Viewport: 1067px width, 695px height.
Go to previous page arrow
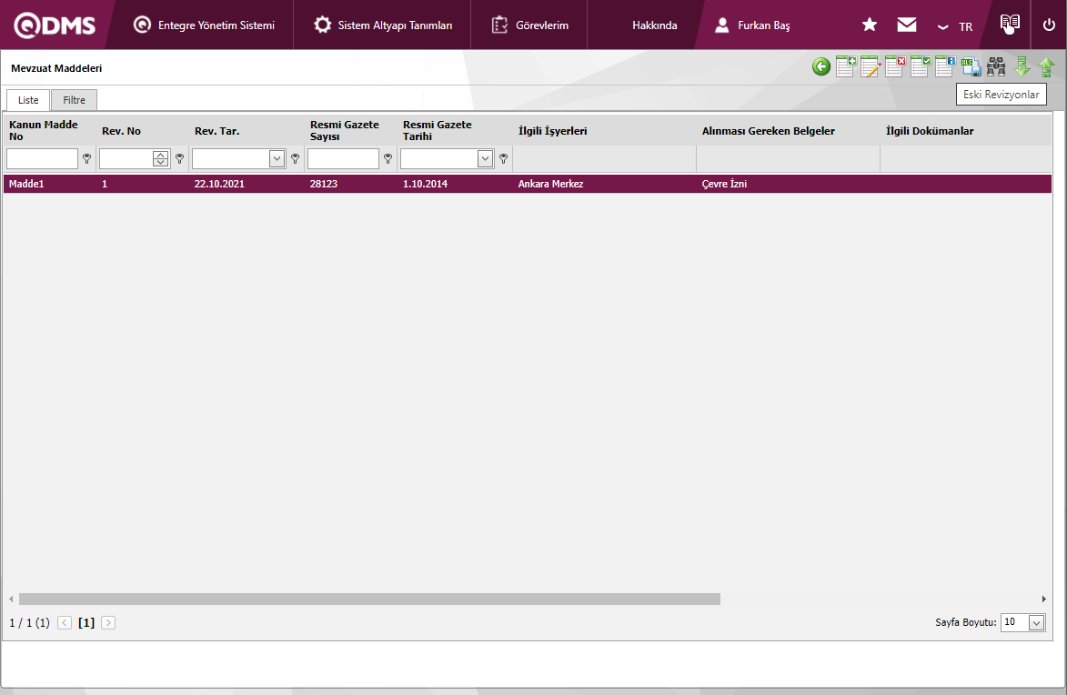(65, 622)
